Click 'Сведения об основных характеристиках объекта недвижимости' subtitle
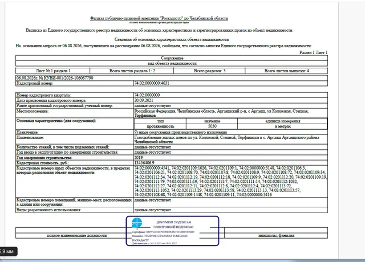This screenshot has width=365, height=262. click(172, 39)
